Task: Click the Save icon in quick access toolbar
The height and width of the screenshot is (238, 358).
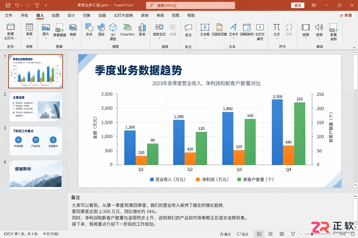Action: 8,5
